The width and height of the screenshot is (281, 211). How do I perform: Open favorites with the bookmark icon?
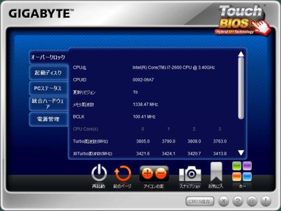pos(216,172)
